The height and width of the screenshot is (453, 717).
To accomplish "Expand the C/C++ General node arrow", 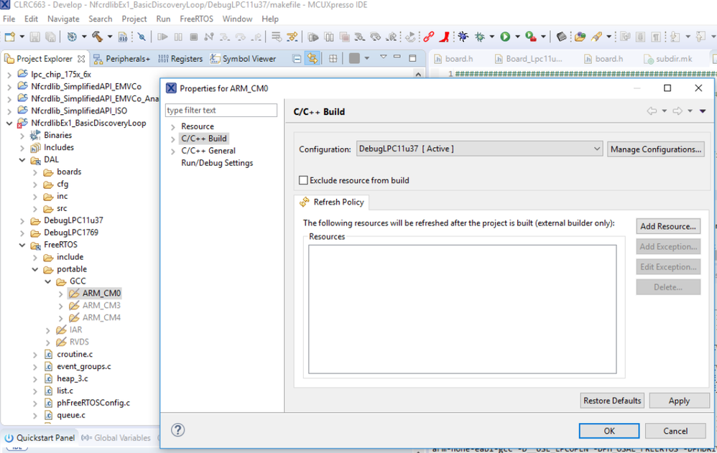I will coord(173,151).
